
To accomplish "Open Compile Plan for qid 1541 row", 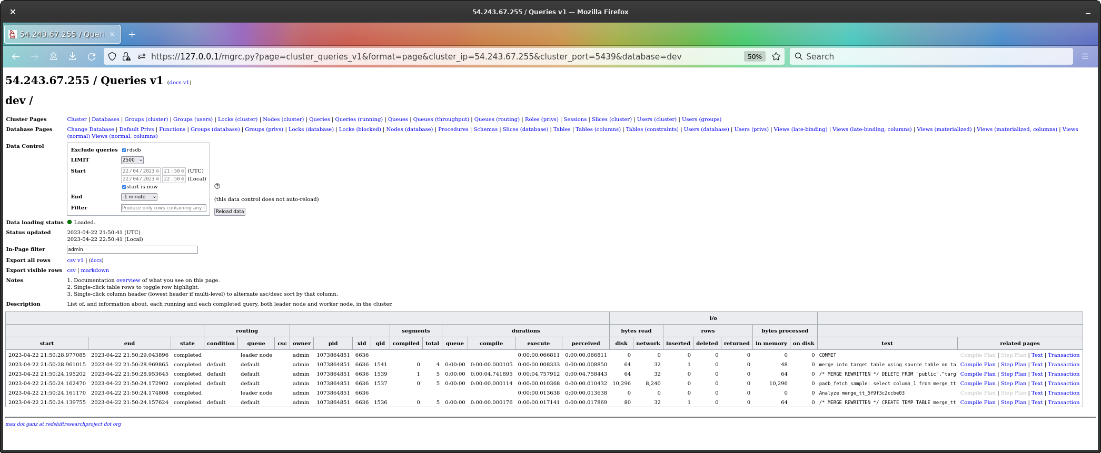I will pos(978,365).
